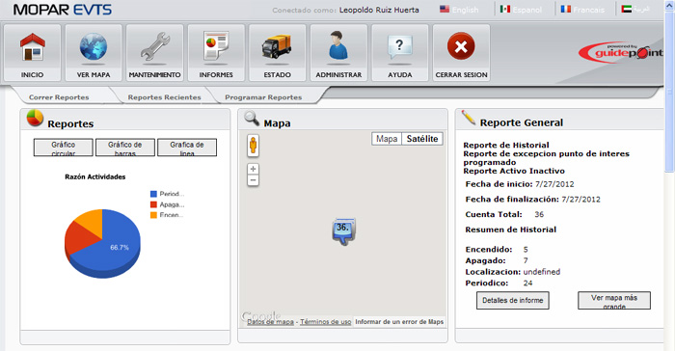This screenshot has height=351, width=675.
Task: Click the Street View pegman
Action: [253, 146]
